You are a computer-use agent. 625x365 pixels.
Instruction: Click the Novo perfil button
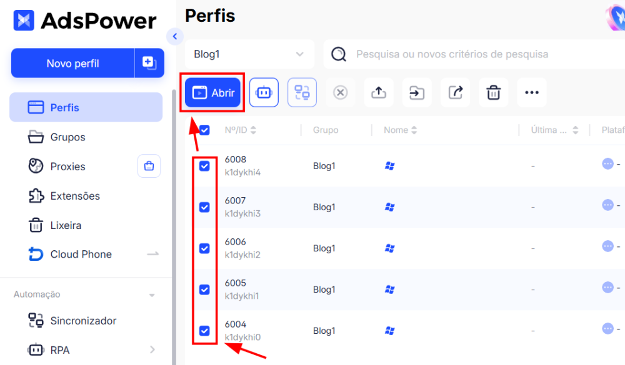(x=72, y=63)
